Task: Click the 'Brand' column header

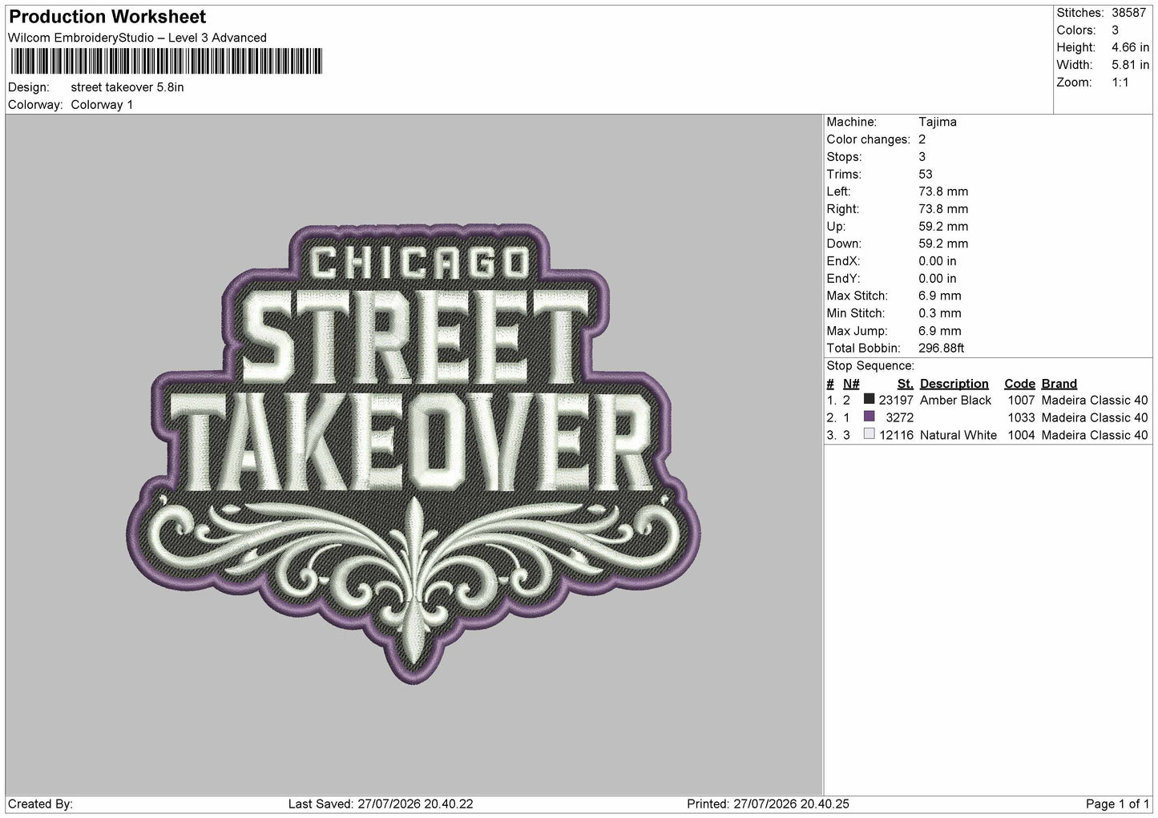Action: (1059, 384)
